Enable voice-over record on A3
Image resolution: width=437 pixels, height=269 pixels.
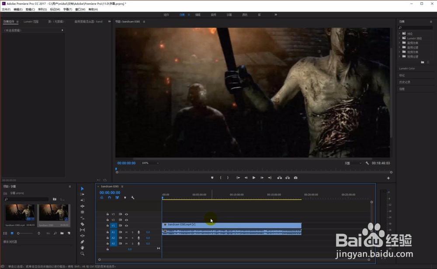click(139, 244)
